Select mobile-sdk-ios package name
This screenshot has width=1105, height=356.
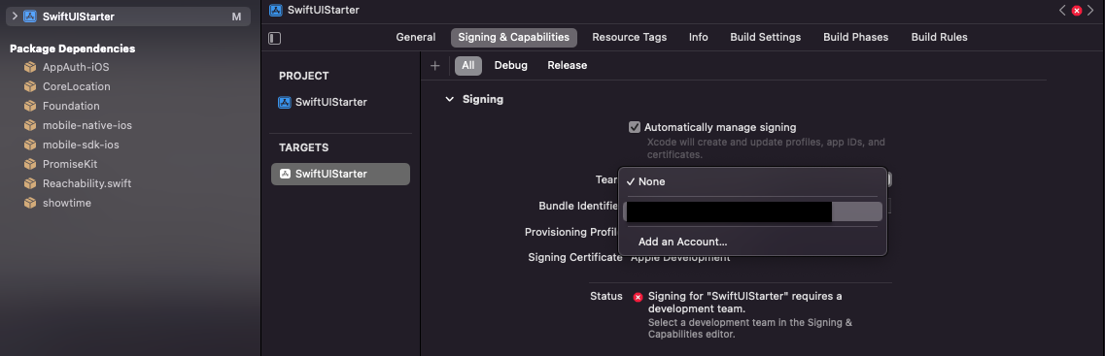(x=81, y=145)
